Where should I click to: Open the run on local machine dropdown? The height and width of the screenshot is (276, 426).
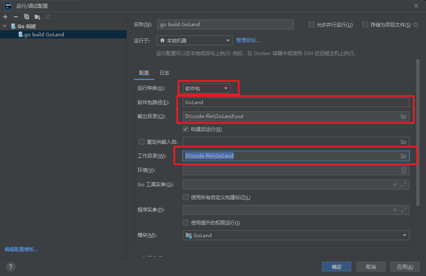coord(195,40)
